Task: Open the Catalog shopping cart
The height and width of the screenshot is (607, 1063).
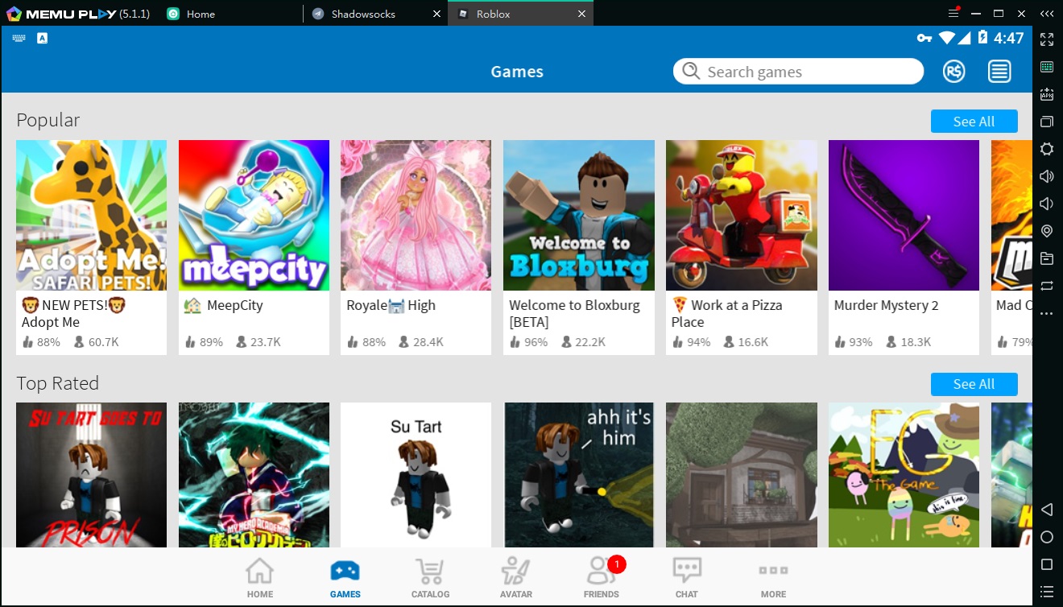Action: [430, 578]
